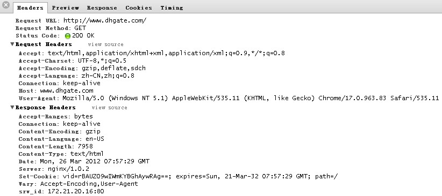The image size is (442, 196).
Task: Select the Server nginx/1.0.2 value
Action: (67, 169)
